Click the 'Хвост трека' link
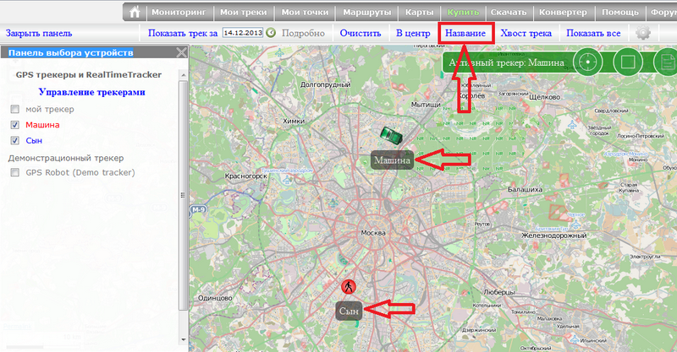Viewport: 677px width, 352px height. pos(526,34)
